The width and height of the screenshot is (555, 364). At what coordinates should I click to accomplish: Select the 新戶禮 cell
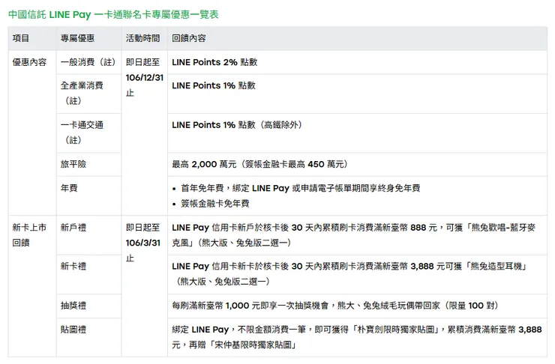coord(88,235)
